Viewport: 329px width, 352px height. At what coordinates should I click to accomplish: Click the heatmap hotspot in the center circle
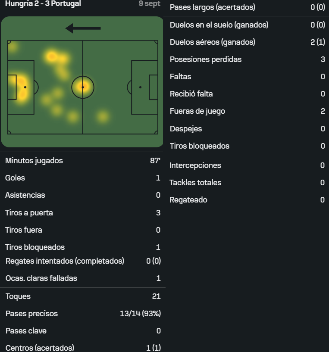coord(83,87)
